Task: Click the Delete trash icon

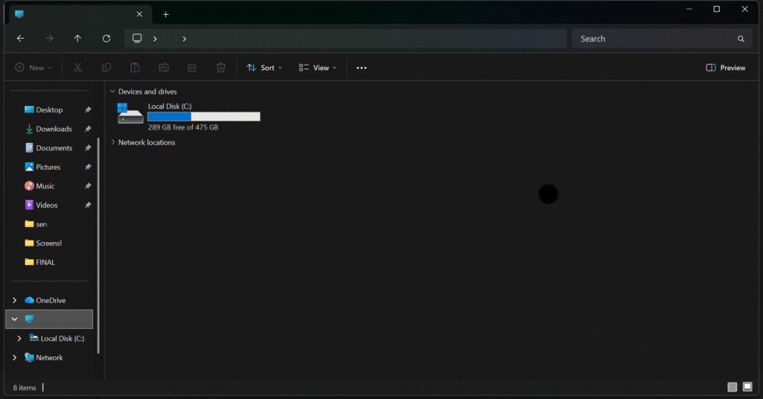Action: pyautogui.click(x=221, y=68)
